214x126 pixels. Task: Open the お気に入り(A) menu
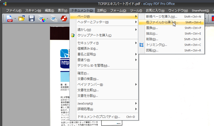[x=155, y=10]
